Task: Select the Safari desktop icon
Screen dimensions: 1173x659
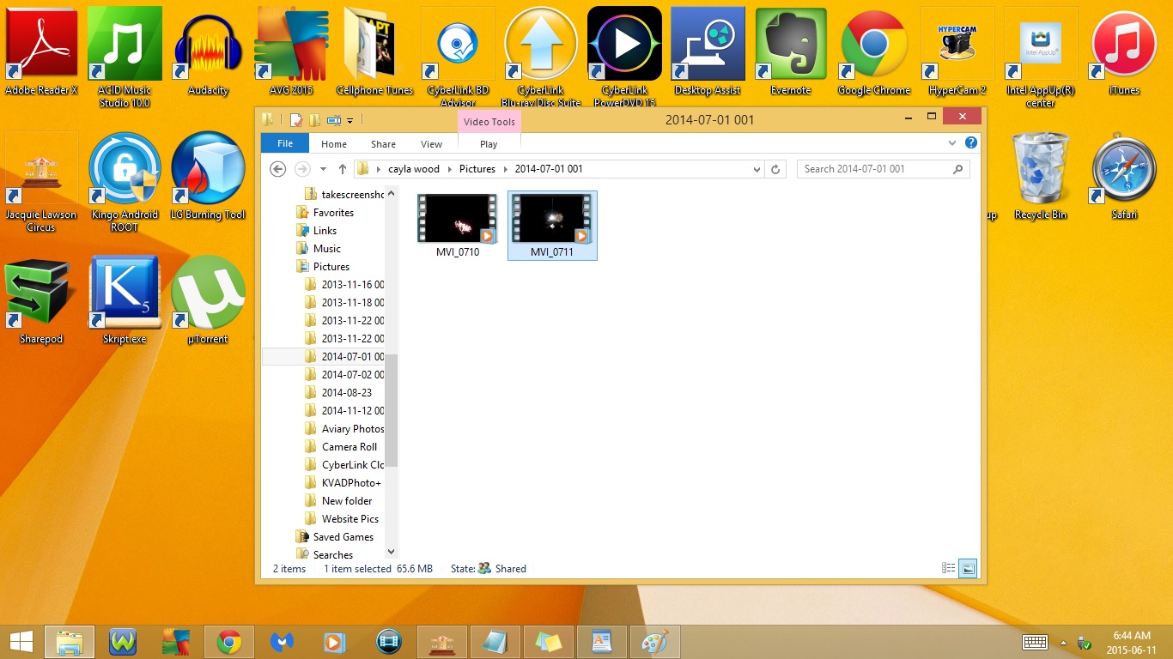Action: 1124,175
